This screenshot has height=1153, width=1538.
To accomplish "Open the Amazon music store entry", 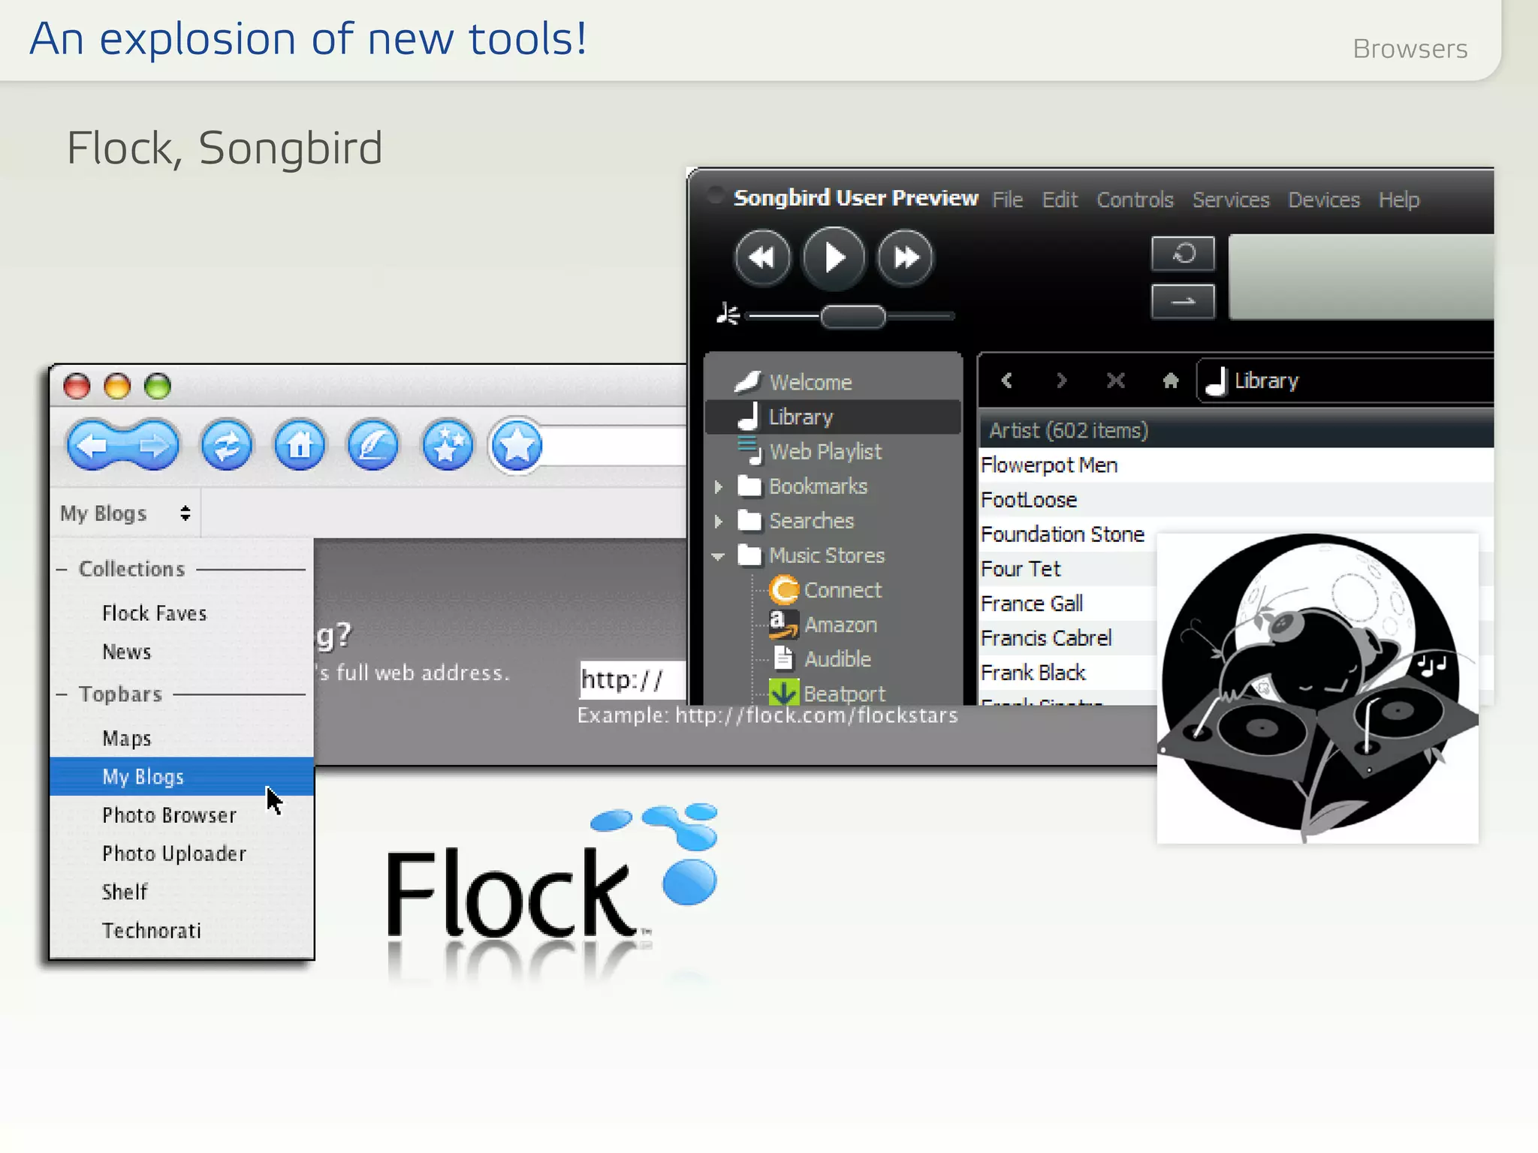I will [840, 625].
